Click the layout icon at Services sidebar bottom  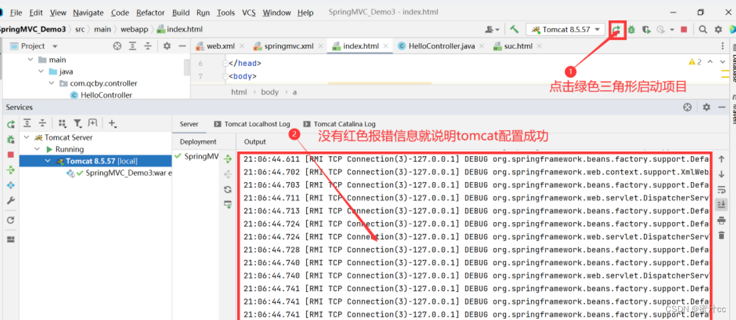10,239
